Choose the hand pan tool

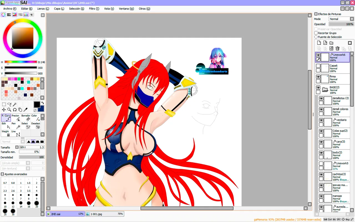[x=20, y=110]
